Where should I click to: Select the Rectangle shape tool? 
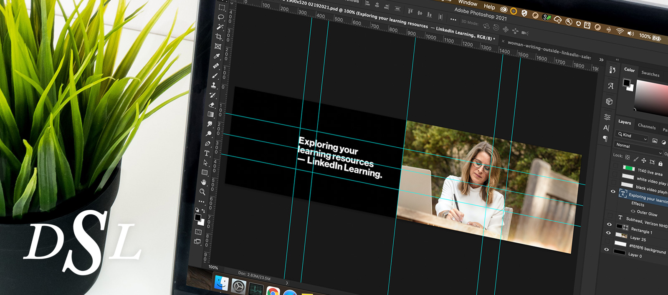(x=205, y=172)
